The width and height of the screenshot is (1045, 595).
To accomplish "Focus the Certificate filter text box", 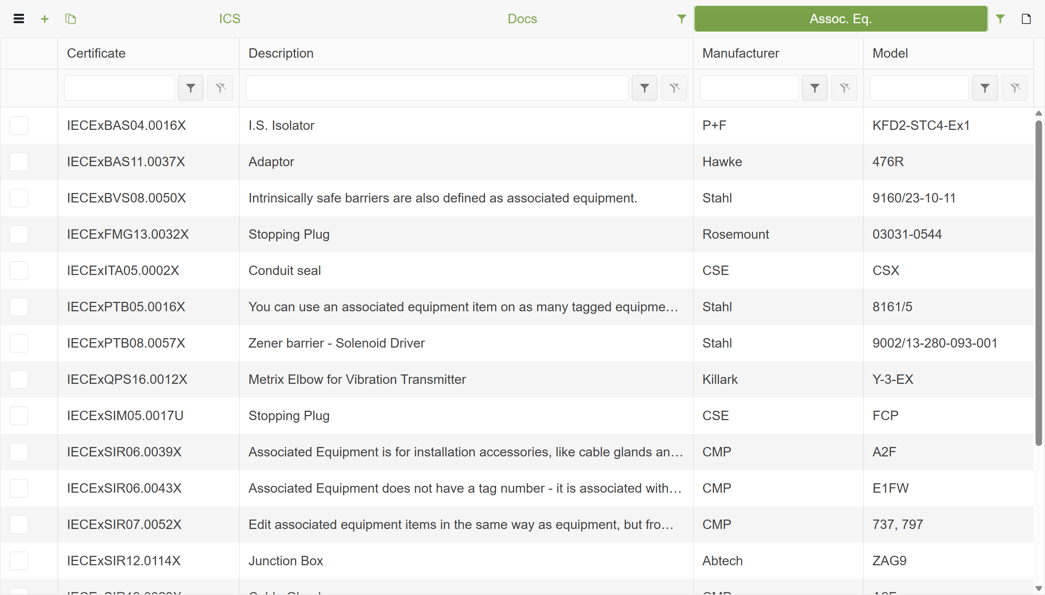I will pos(119,88).
